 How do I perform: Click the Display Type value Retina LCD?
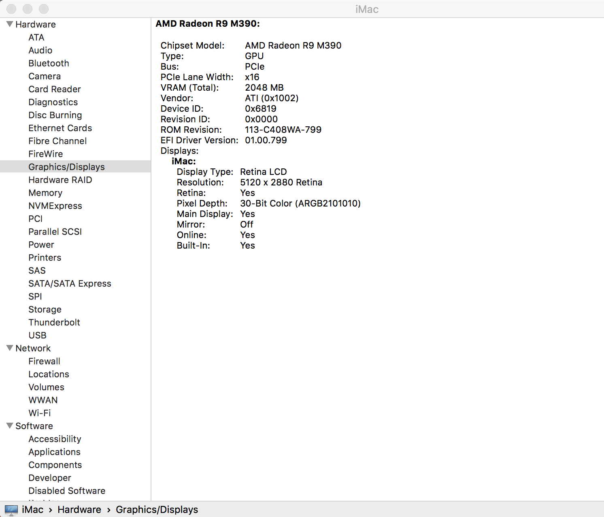264,172
